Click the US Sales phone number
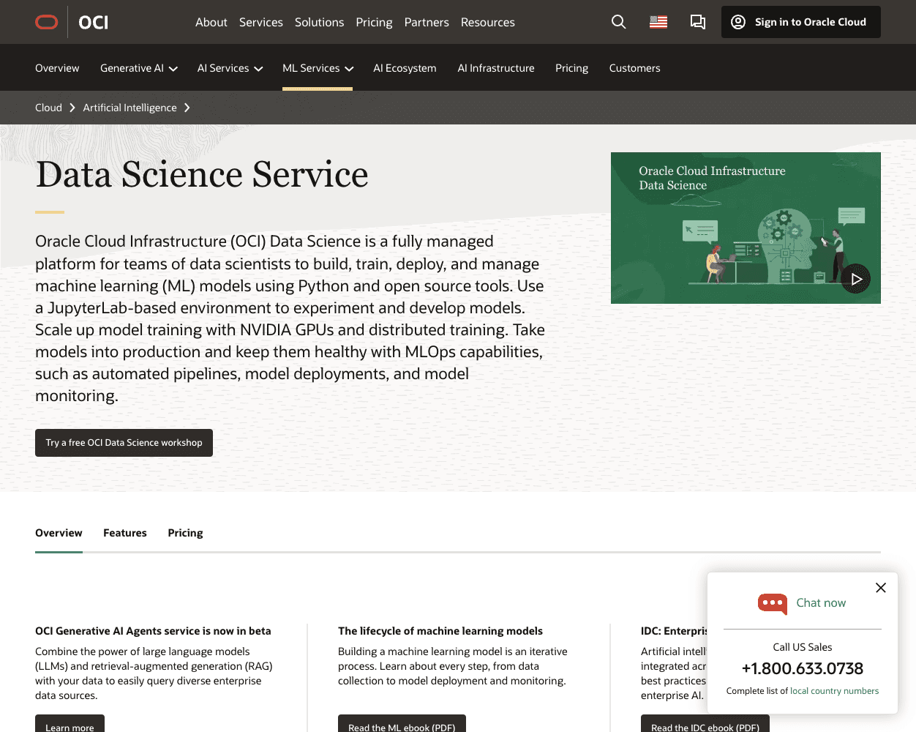This screenshot has height=732, width=916. (803, 668)
